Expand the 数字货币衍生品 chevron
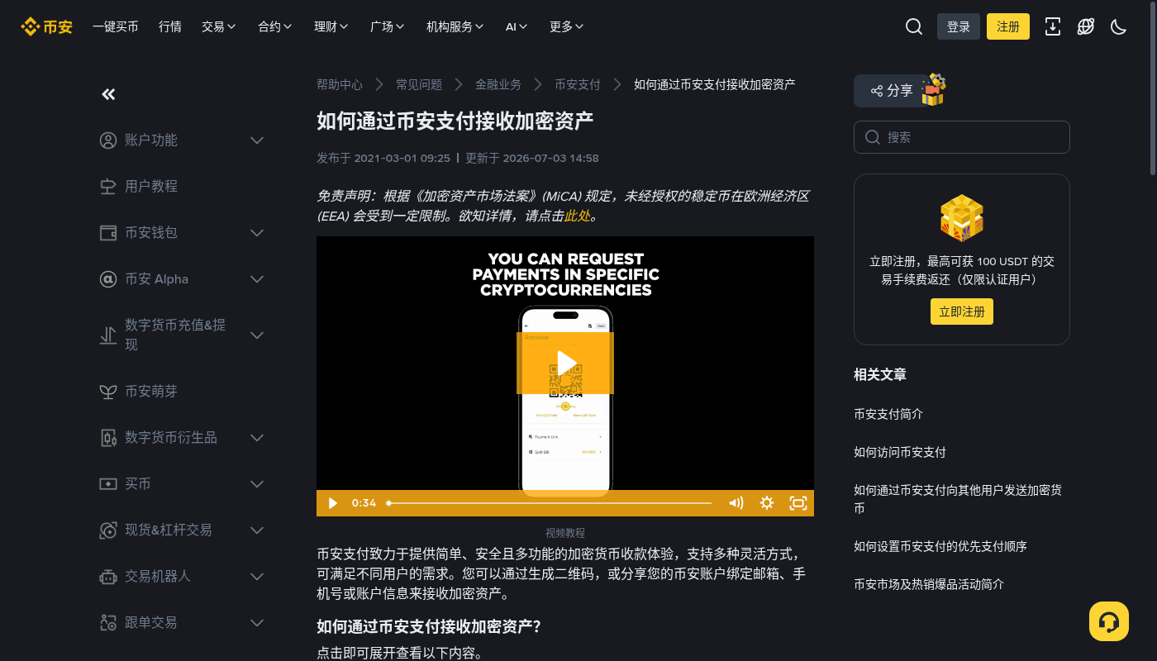The image size is (1157, 661). click(257, 438)
